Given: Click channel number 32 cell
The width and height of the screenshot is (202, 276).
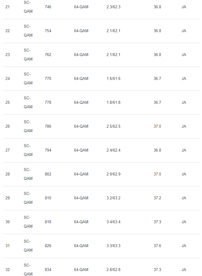Looking at the screenshot, I should pos(7,270).
